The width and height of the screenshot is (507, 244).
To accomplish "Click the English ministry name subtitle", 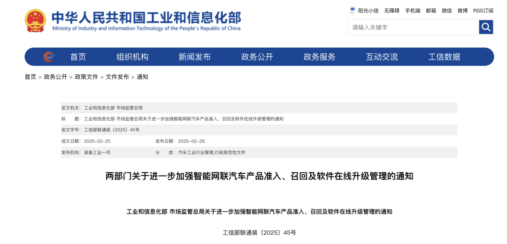I will coord(146,29).
